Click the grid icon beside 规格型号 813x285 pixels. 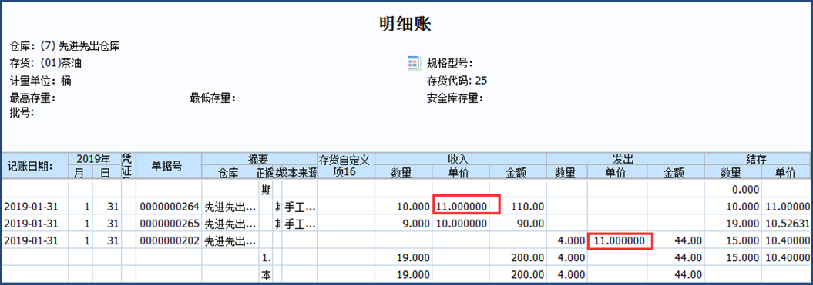[x=414, y=64]
